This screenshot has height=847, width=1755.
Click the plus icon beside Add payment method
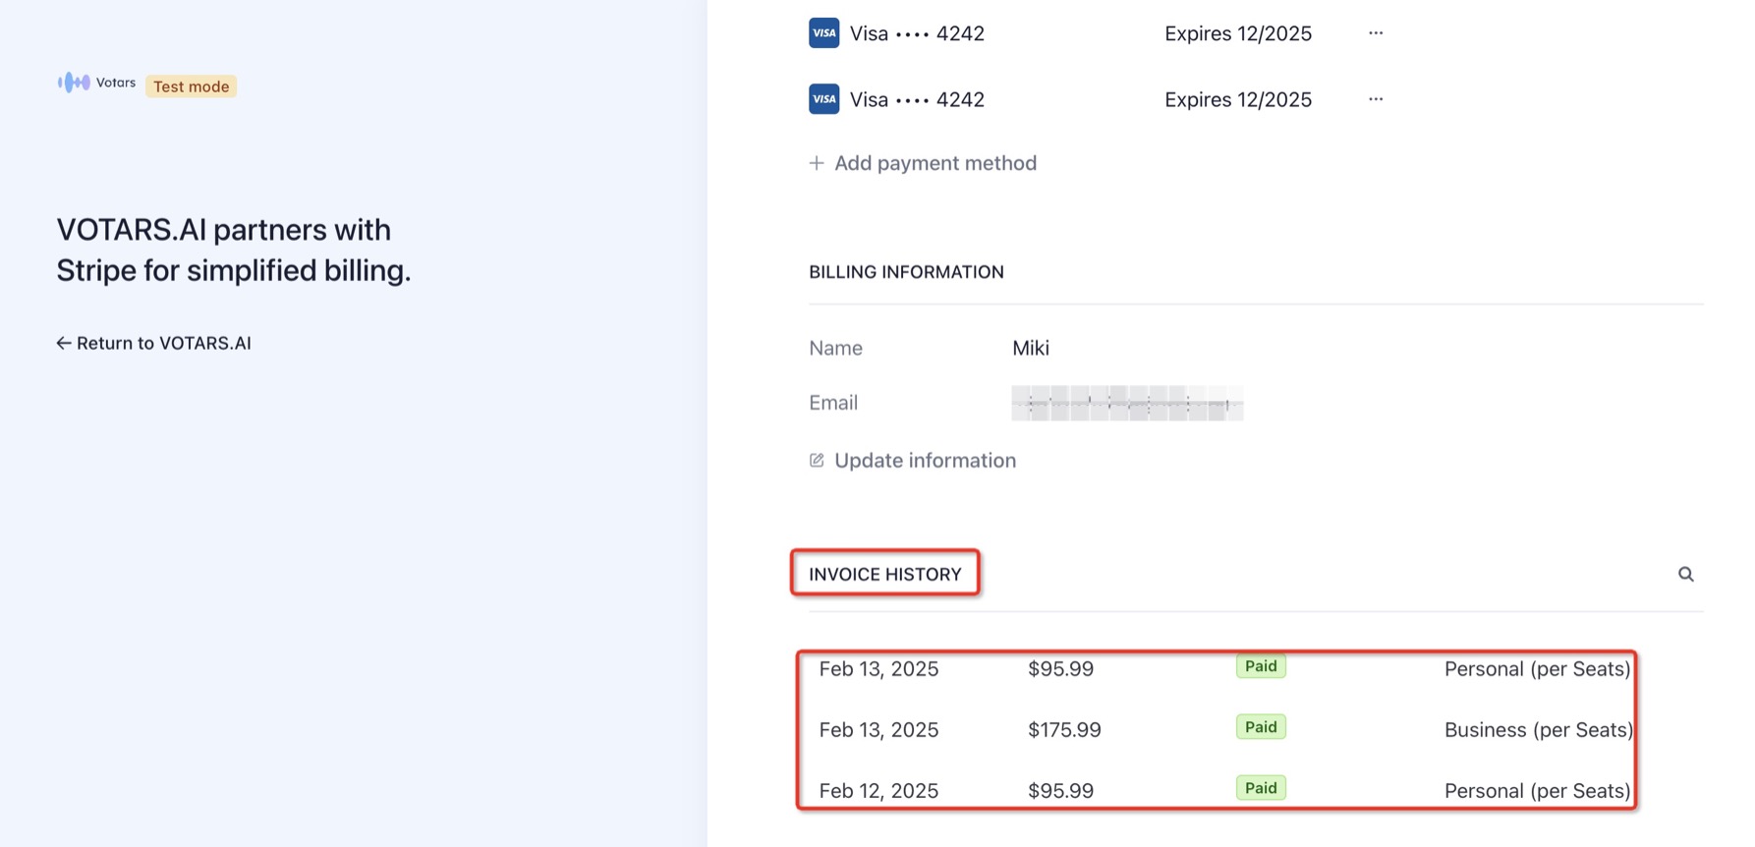[817, 163]
